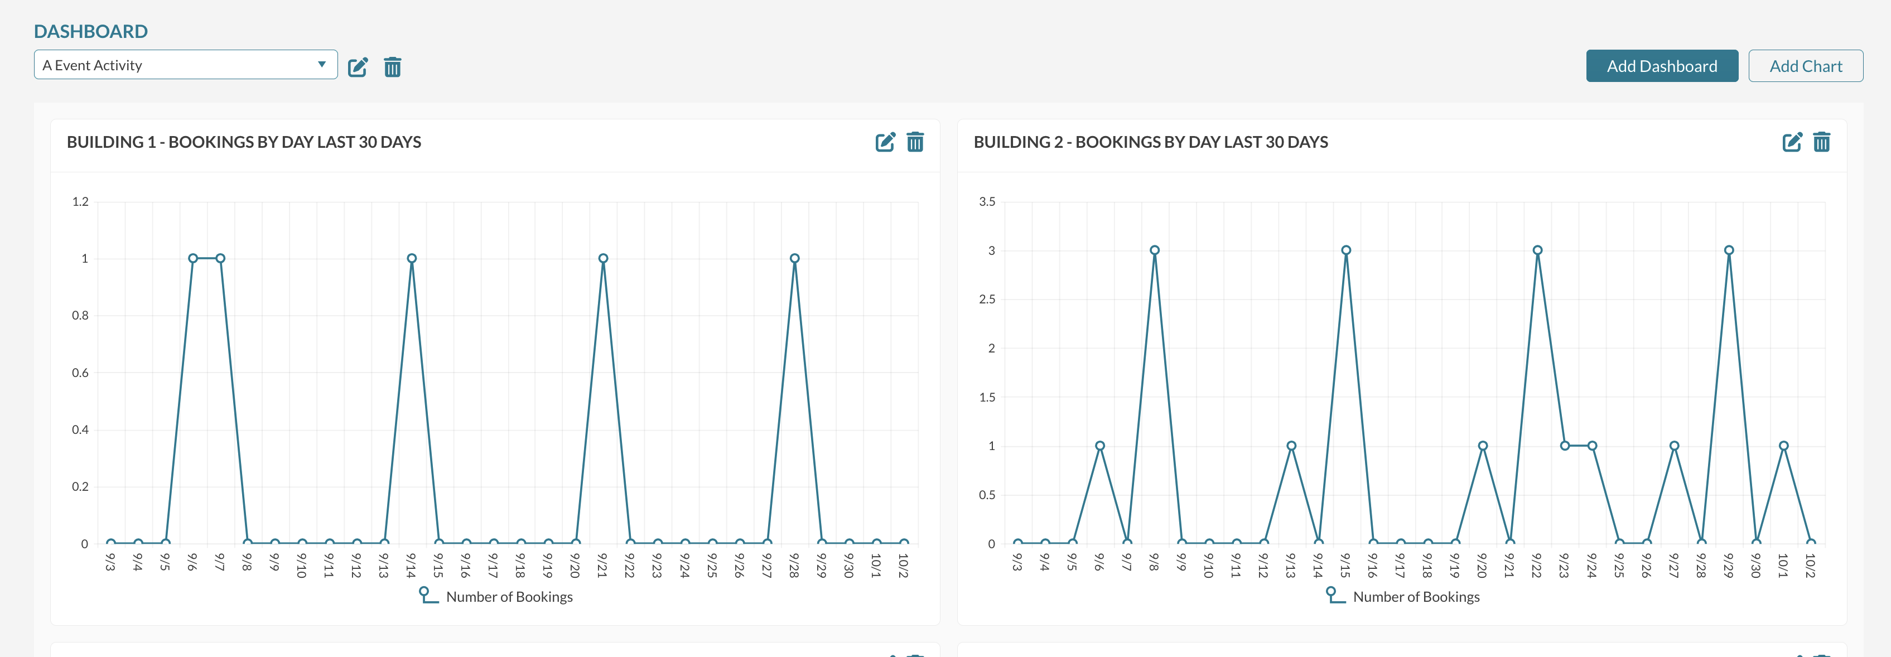The height and width of the screenshot is (657, 1891).
Task: Click the dashboard selector dropdown arrow
Action: [321, 65]
